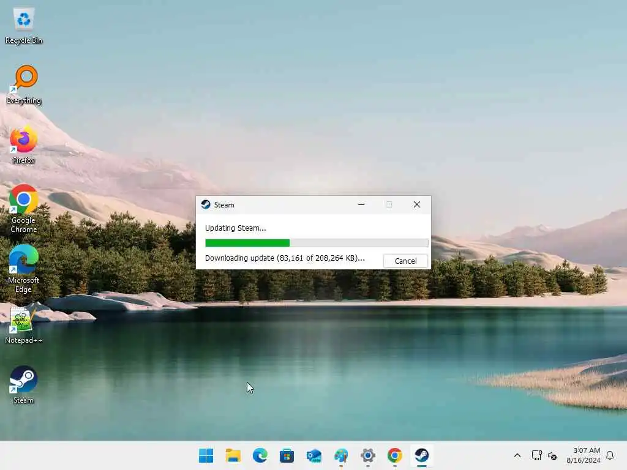Open the clock showing 3:07 AM
Viewport: 627px width, 470px height.
584,455
